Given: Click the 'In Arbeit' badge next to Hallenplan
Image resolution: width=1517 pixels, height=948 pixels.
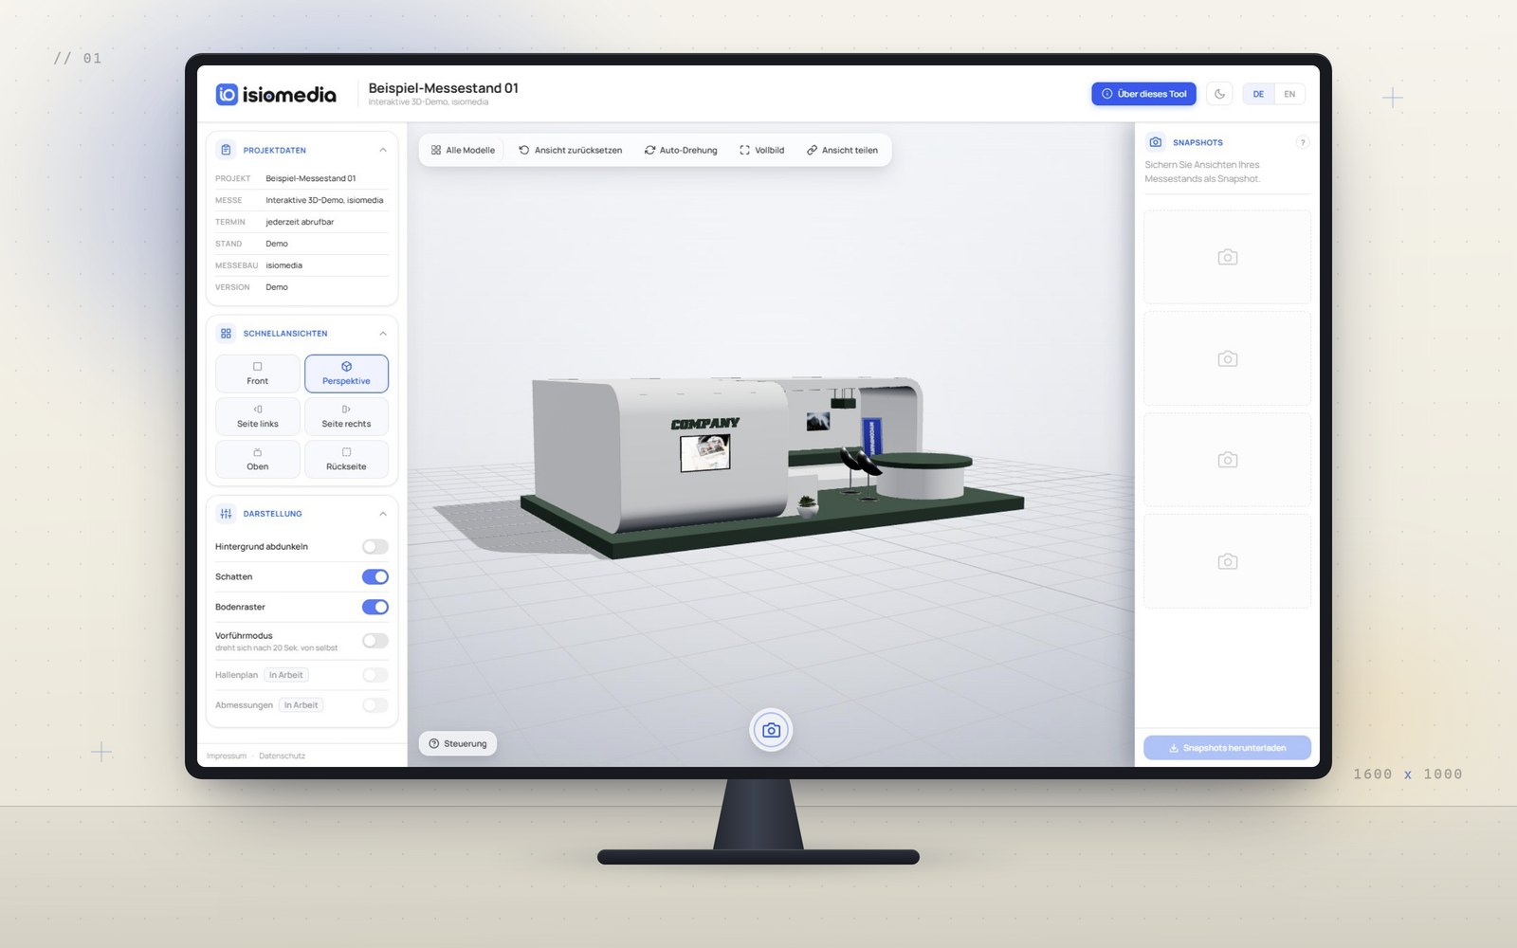Looking at the screenshot, I should 285,675.
